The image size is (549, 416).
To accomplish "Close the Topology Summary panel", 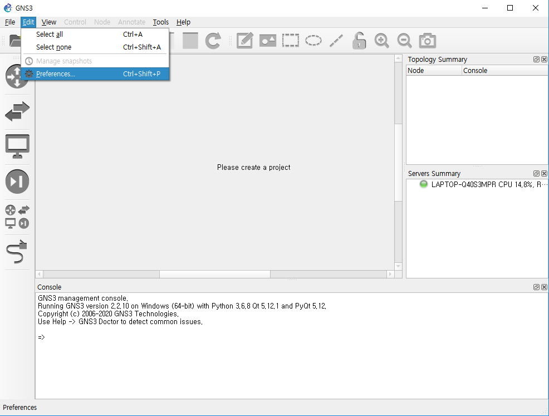I will tap(544, 60).
